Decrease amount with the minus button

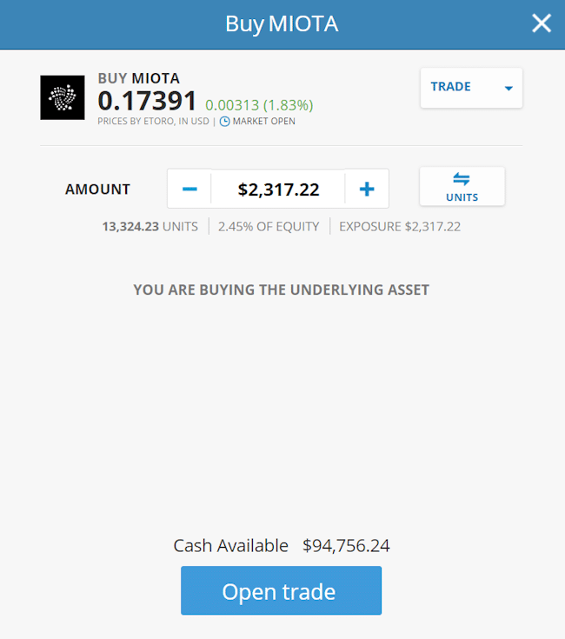[189, 189]
